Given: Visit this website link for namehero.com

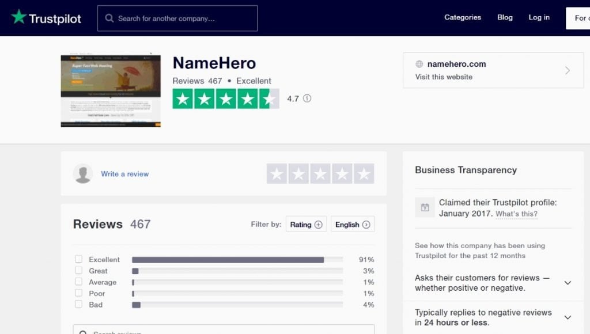Looking at the screenshot, I should [x=444, y=77].
